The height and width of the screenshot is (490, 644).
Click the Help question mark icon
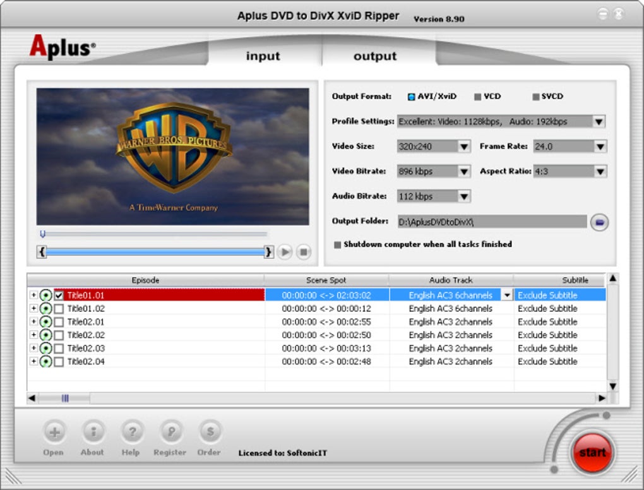(132, 432)
